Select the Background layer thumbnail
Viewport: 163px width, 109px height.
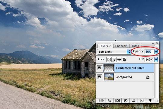click(x=109, y=77)
